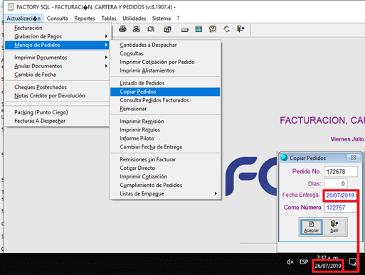Click the refresh circular arrow icon
The width and height of the screenshot is (365, 275).
227,29
